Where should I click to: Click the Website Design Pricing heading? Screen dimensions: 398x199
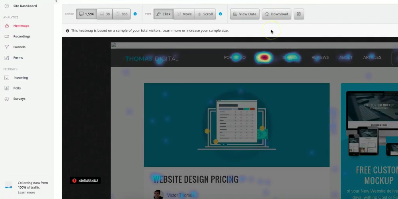pos(196,179)
